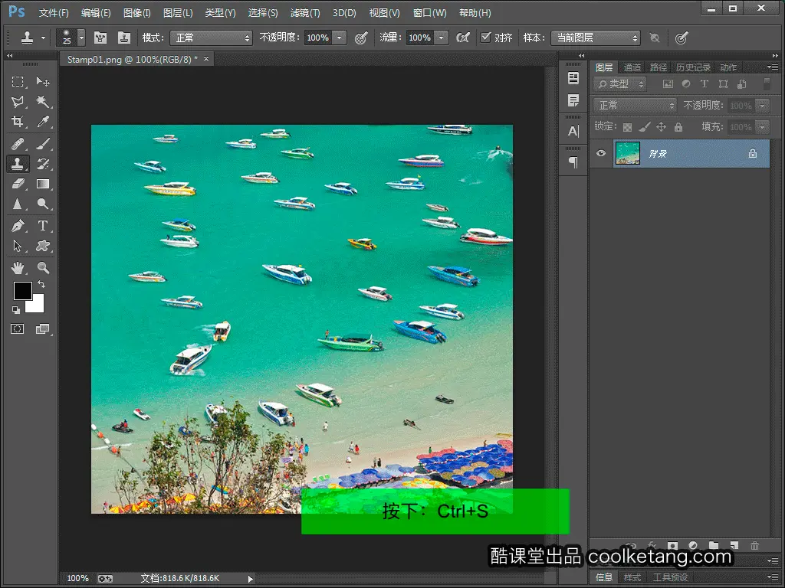Open the Brush panel toggle icon
The image size is (785, 588).
[x=100, y=38]
